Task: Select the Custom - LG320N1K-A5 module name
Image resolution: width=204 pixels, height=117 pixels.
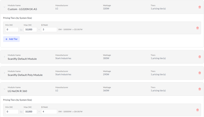Action: (x=22, y=9)
